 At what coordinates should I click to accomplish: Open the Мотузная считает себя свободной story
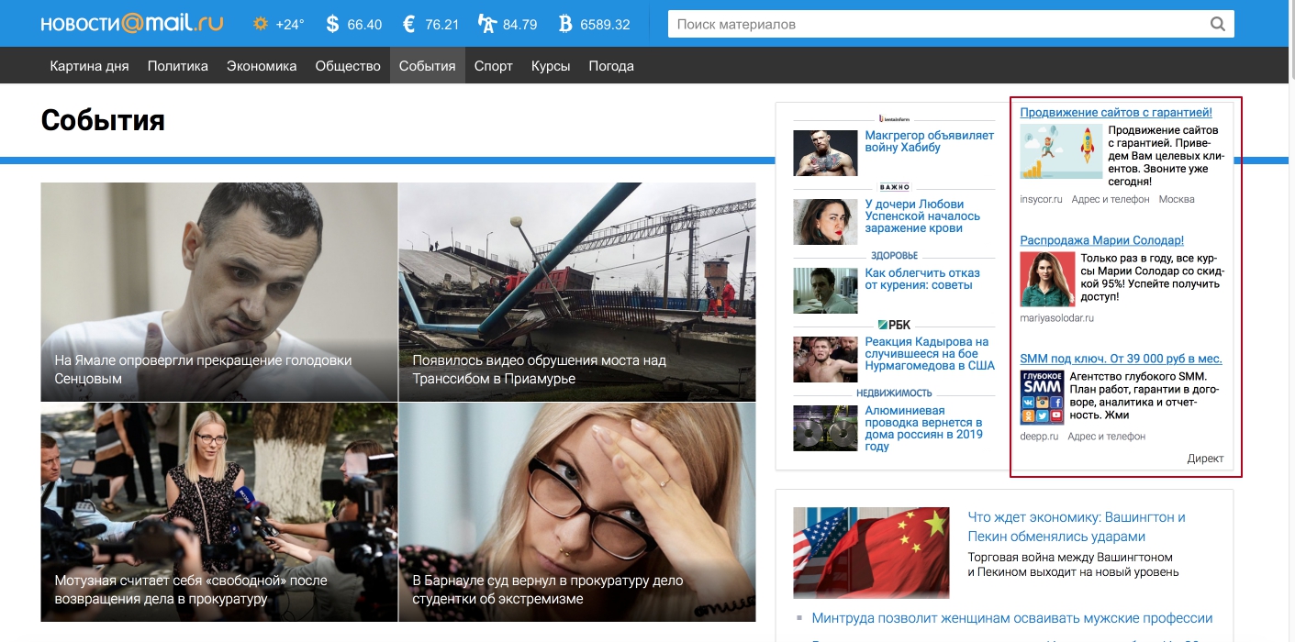pyautogui.click(x=219, y=512)
